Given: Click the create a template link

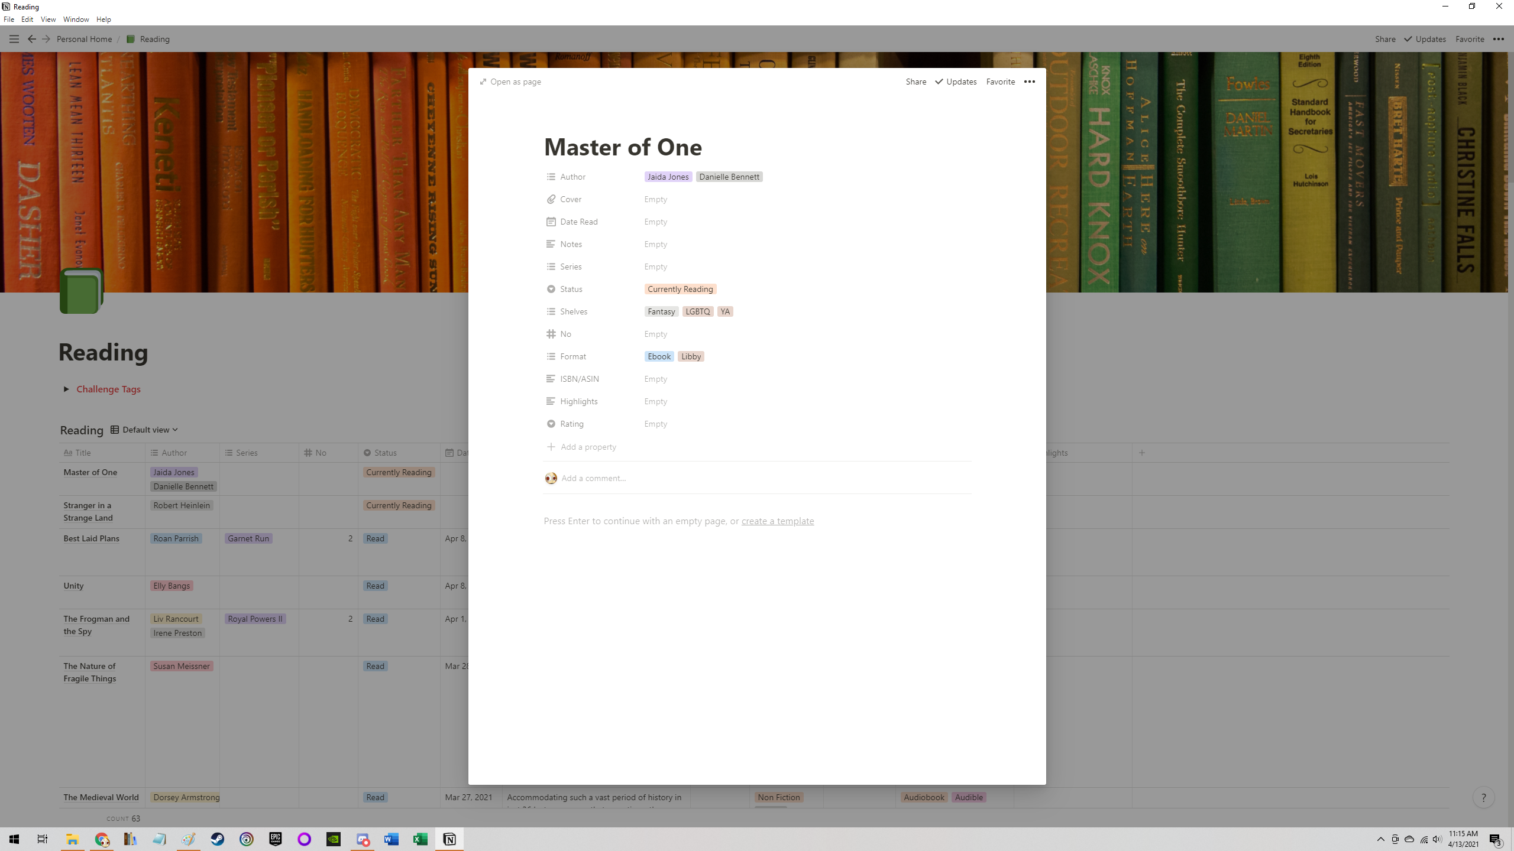Looking at the screenshot, I should [777, 521].
